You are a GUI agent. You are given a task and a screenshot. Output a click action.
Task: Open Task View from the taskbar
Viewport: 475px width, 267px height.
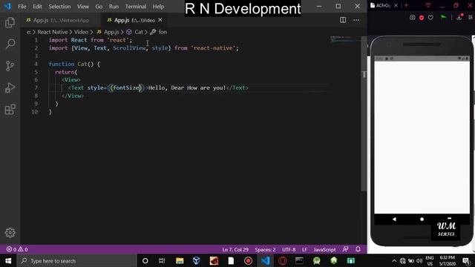162,260
